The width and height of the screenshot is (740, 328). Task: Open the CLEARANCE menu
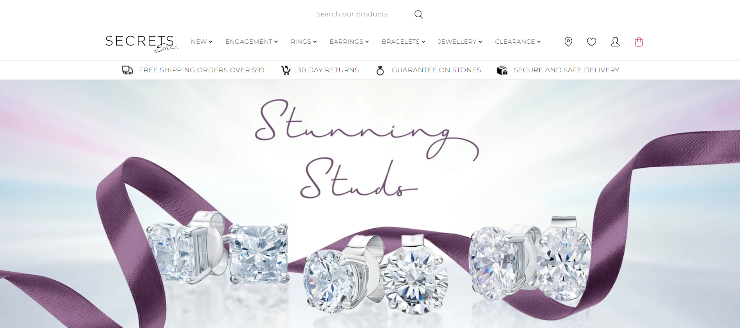point(518,42)
